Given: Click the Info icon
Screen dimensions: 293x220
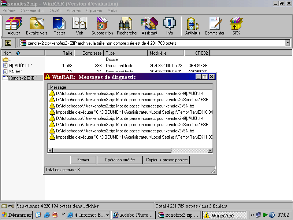Looking at the screenshot, I should [170, 23].
